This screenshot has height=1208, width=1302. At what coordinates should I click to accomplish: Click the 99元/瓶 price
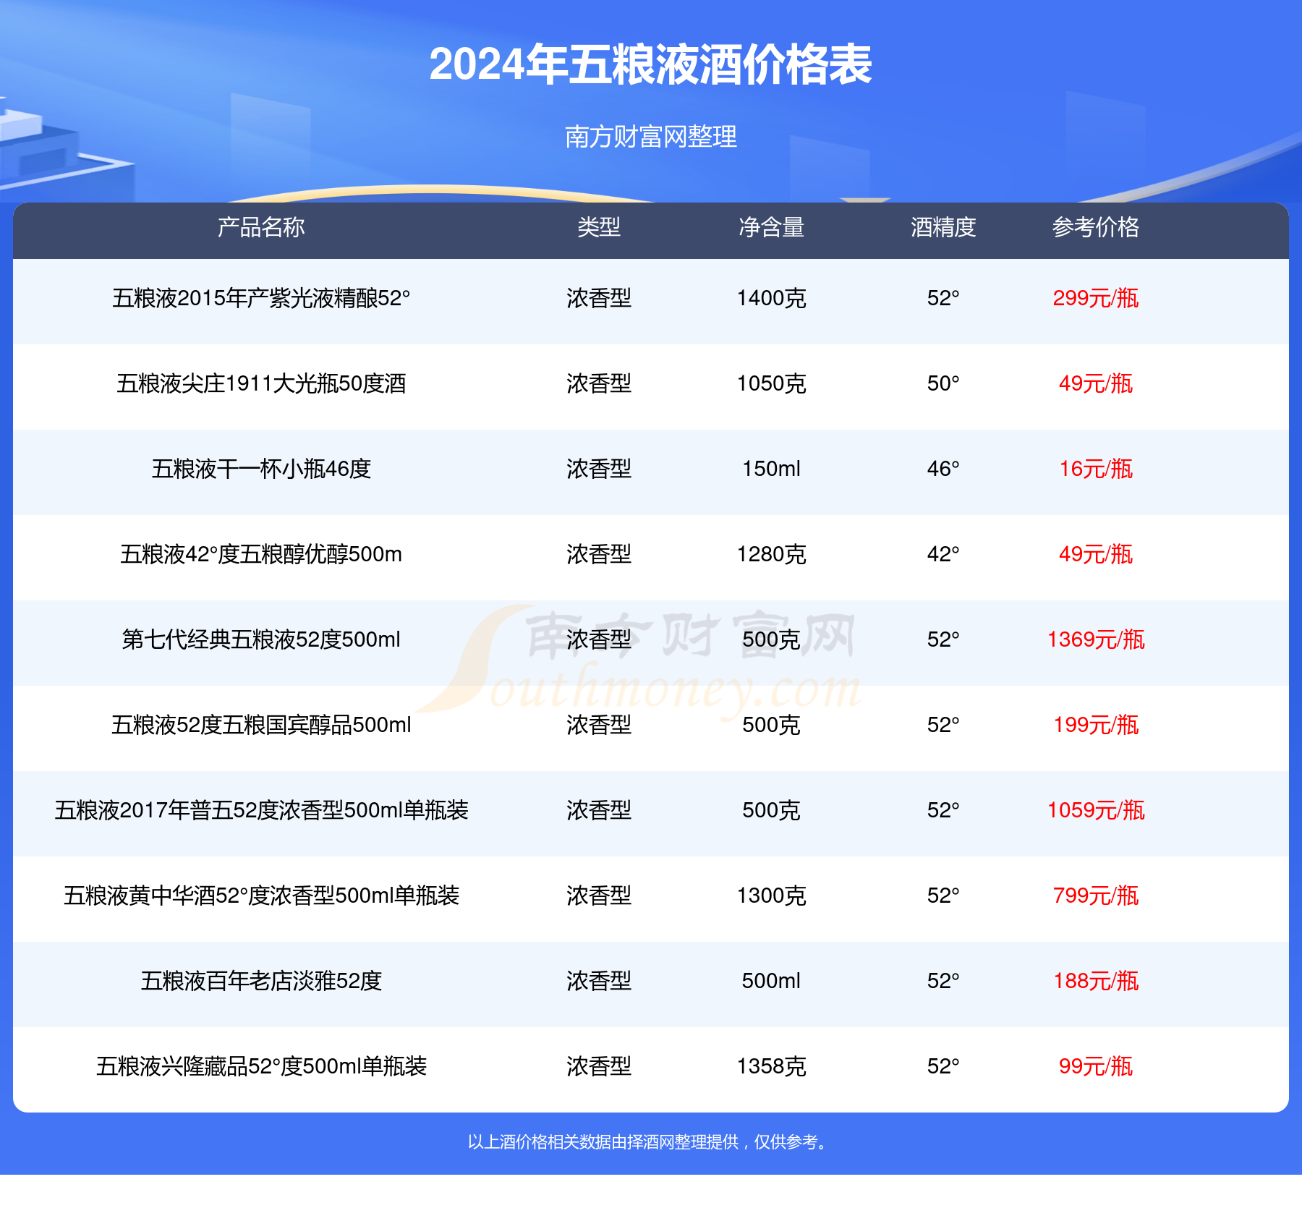(1096, 1066)
